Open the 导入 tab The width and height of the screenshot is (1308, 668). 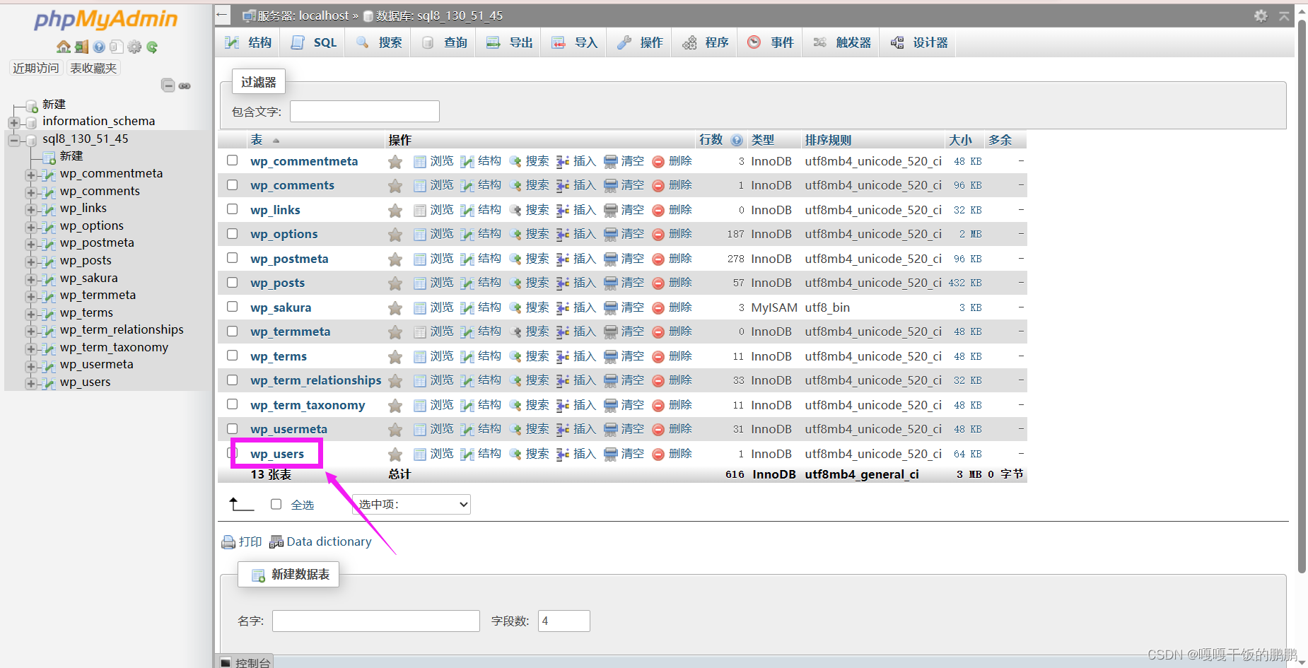point(574,42)
